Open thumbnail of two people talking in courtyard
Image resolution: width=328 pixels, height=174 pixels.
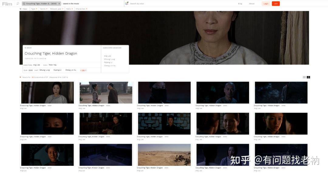tap(106, 92)
